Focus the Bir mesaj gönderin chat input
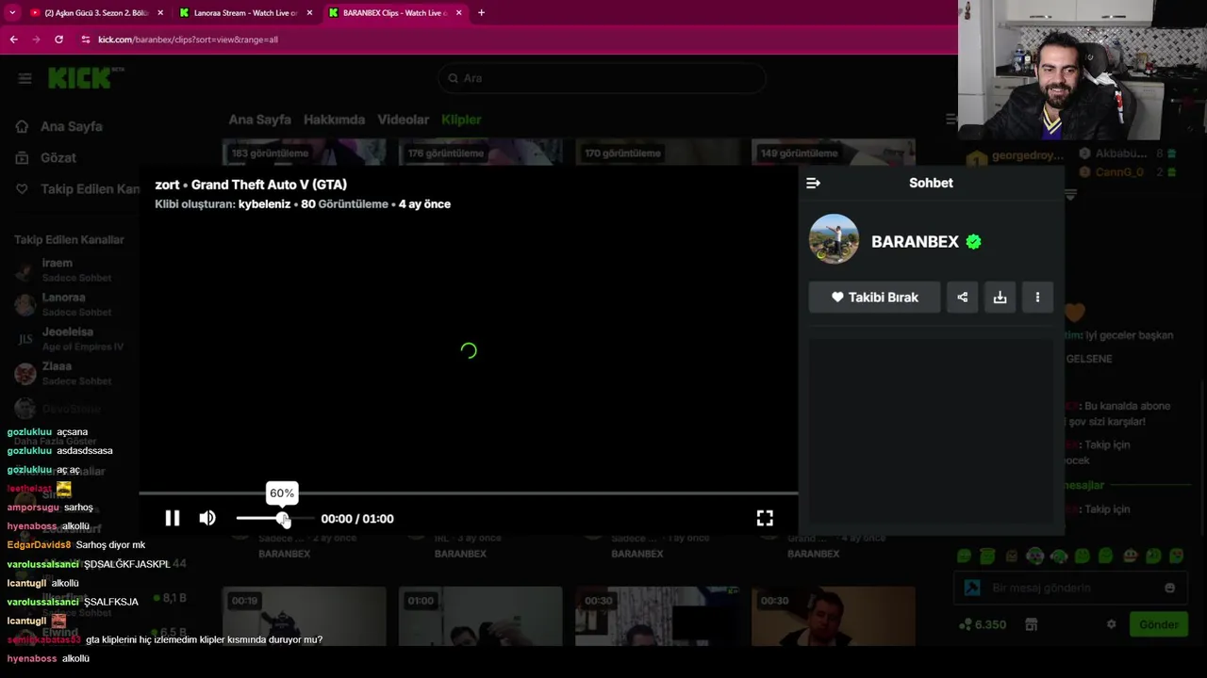Image resolution: width=1207 pixels, height=678 pixels. (x=1069, y=588)
